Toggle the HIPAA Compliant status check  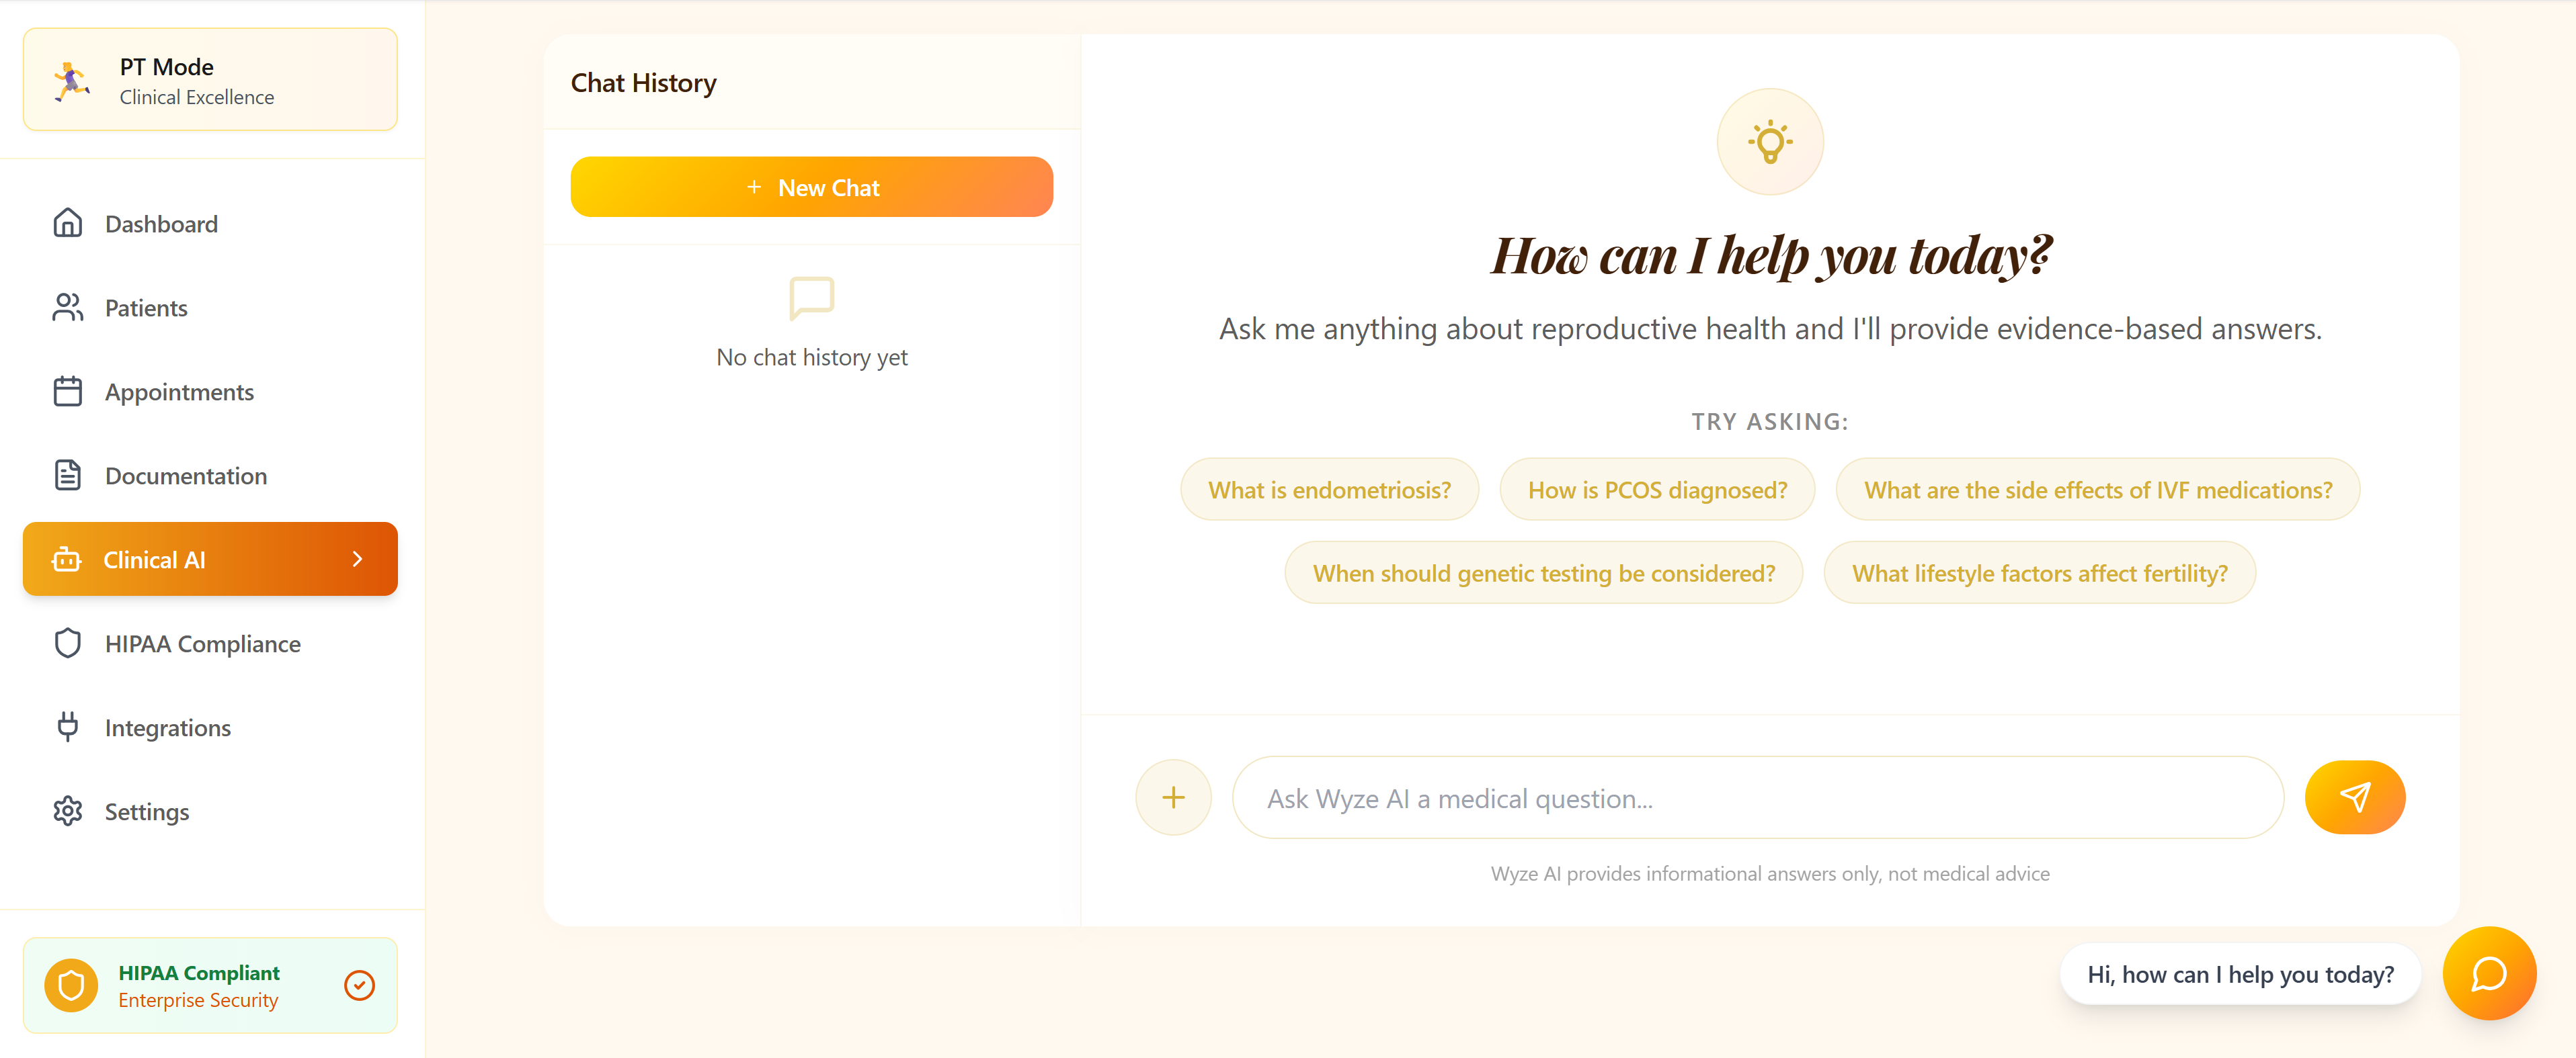(359, 985)
